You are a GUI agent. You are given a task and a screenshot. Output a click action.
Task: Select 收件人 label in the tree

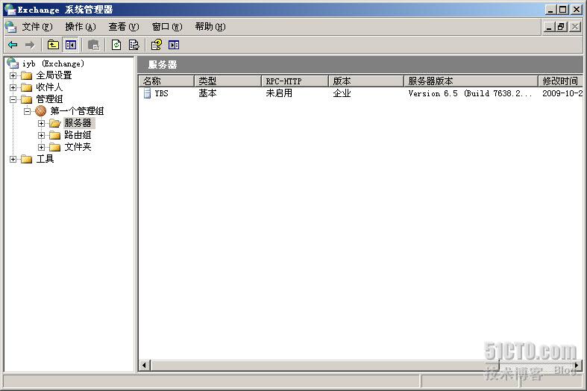pos(49,87)
